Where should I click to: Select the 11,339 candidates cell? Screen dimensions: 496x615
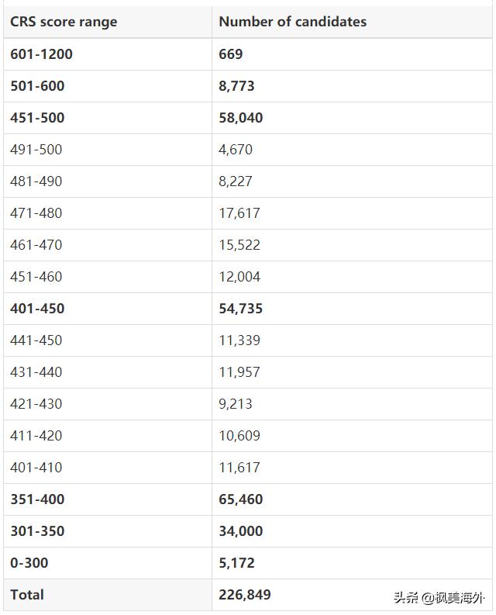(x=239, y=340)
